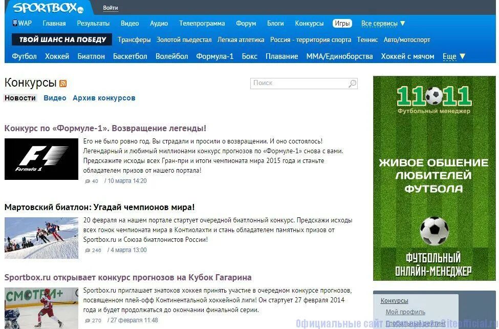This screenshot has height=329, width=499.
Task: Open Форум menu item
Action: [x=246, y=23]
